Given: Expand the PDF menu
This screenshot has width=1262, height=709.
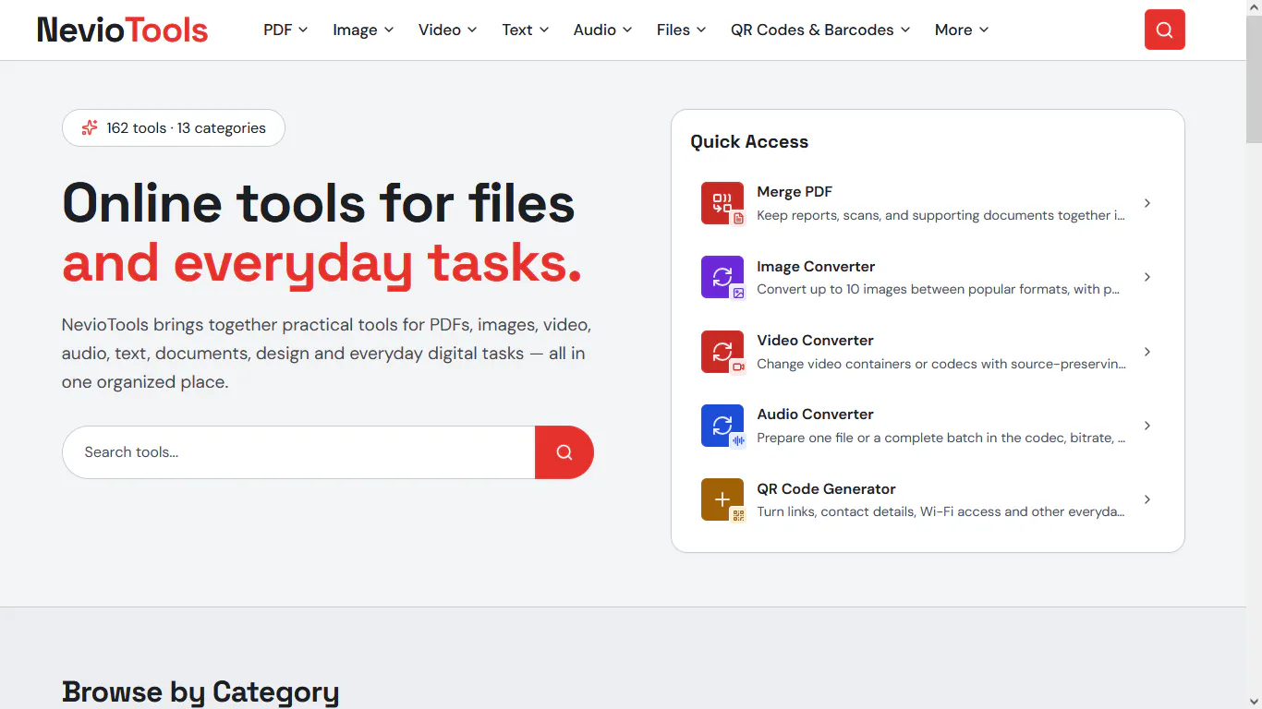Looking at the screenshot, I should [x=285, y=30].
